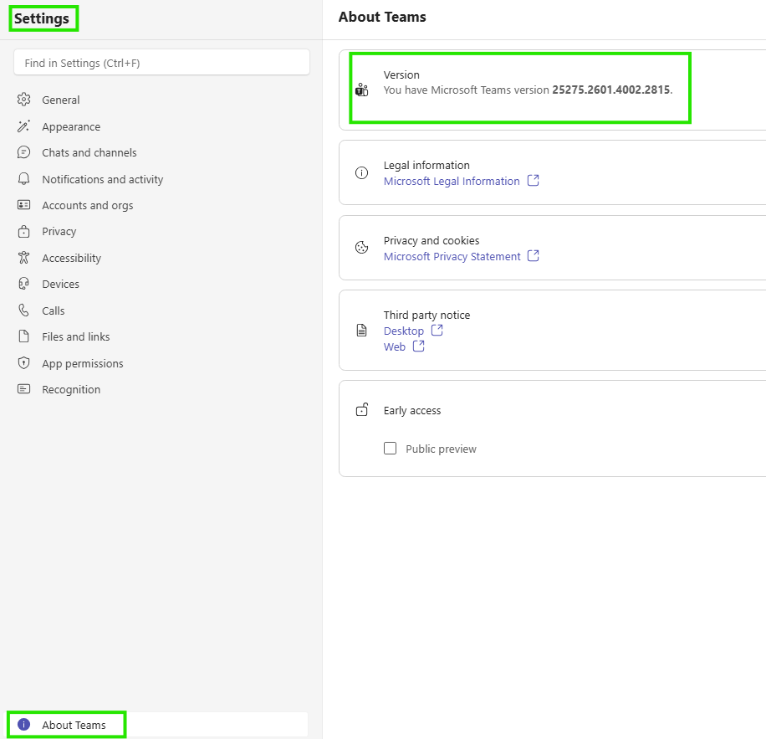Enable the Public preview checkbox
766x739 pixels.
pos(390,449)
